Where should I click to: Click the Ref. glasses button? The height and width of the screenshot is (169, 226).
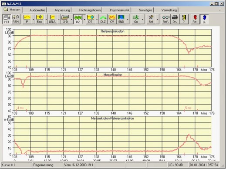coord(166,19)
